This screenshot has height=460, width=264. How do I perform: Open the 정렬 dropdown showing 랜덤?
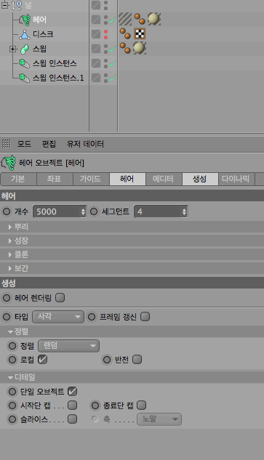pos(68,346)
